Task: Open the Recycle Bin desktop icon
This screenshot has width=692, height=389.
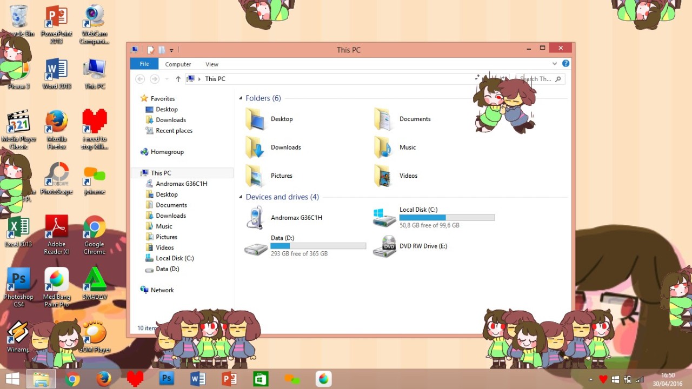Action: [x=19, y=21]
